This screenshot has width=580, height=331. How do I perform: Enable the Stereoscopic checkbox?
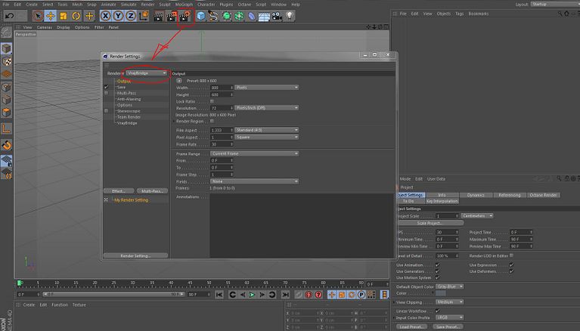[x=106, y=111]
